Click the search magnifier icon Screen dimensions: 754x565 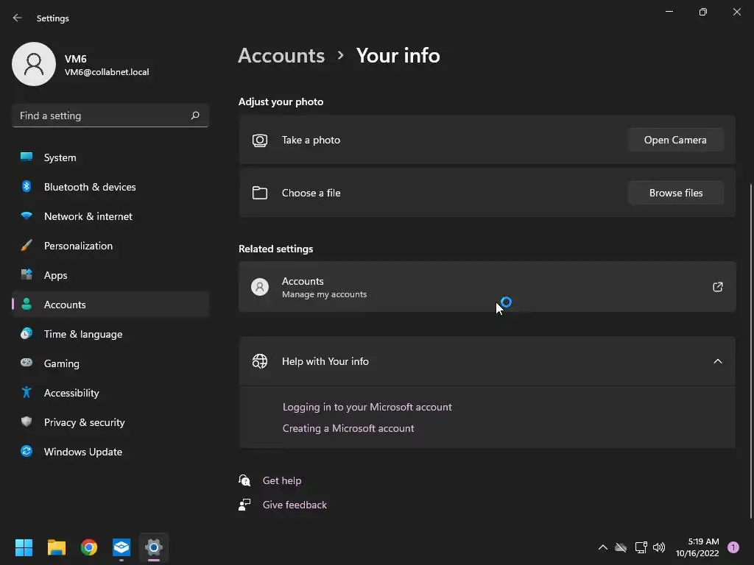click(x=195, y=116)
